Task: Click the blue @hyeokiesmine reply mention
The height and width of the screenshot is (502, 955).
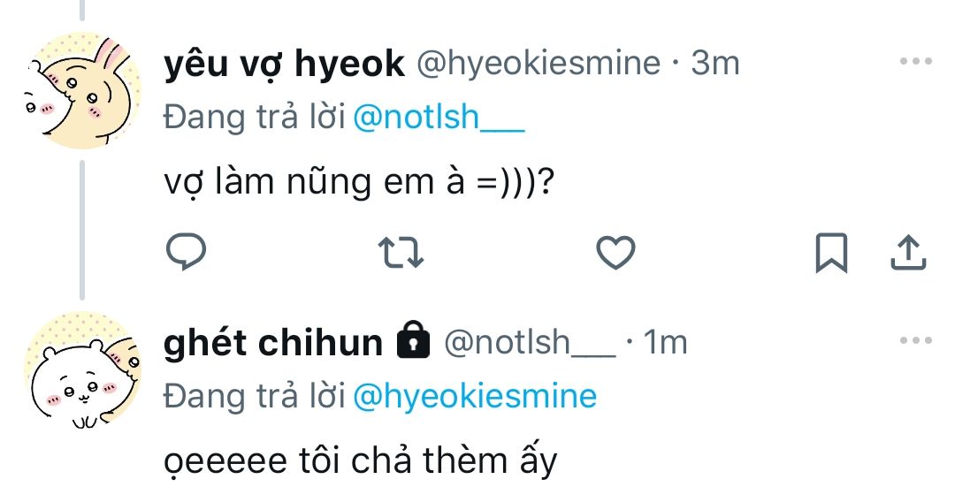Action: tap(475, 396)
